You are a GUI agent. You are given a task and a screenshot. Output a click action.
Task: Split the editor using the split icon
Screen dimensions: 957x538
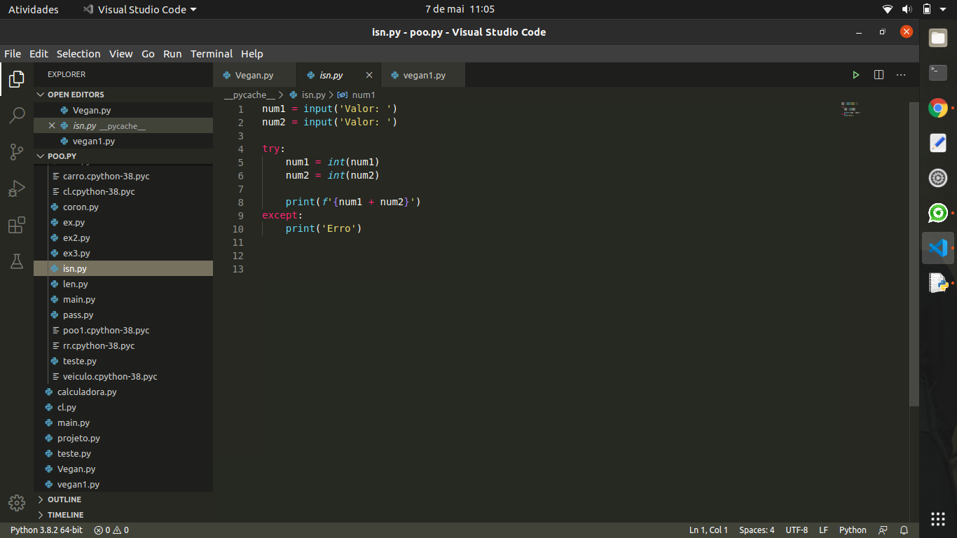[x=879, y=74]
